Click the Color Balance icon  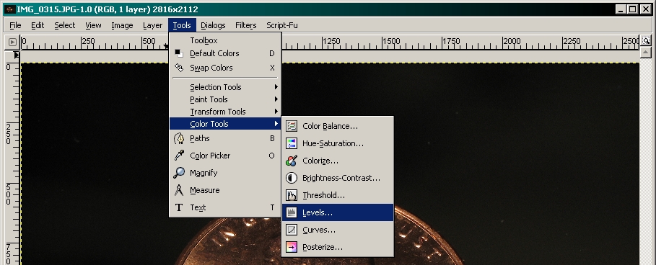pyautogui.click(x=292, y=126)
